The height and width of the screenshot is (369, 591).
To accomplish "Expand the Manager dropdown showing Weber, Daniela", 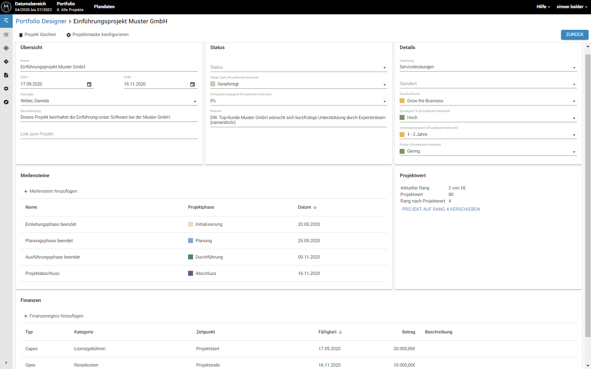I will (x=109, y=101).
